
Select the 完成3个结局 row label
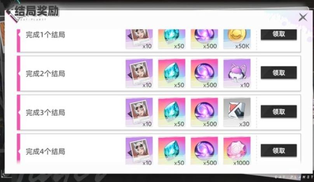(45, 113)
